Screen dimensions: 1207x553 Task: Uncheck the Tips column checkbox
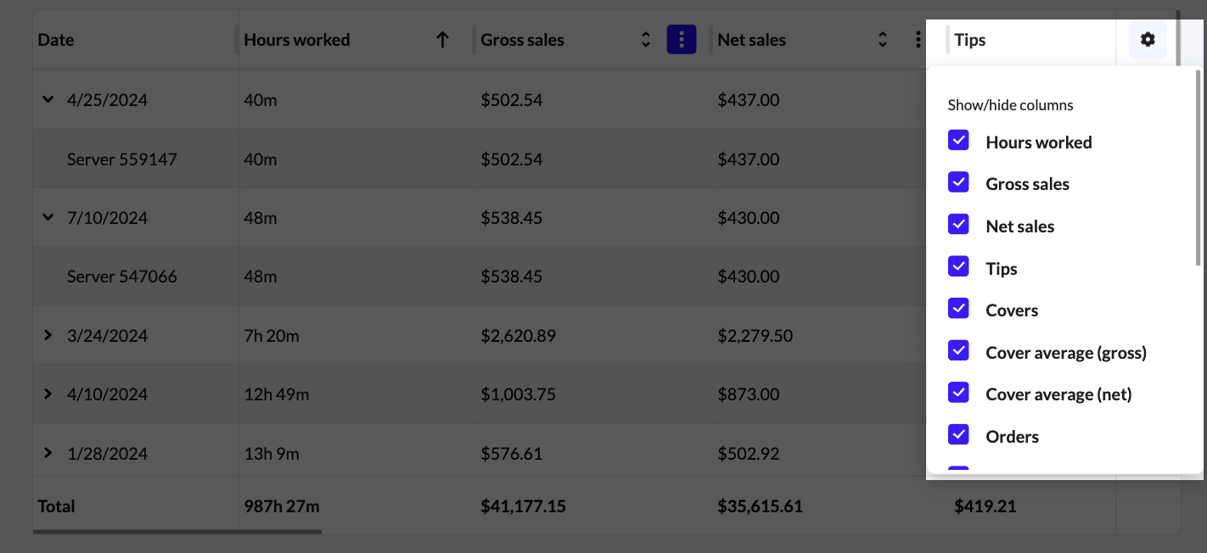(958, 266)
